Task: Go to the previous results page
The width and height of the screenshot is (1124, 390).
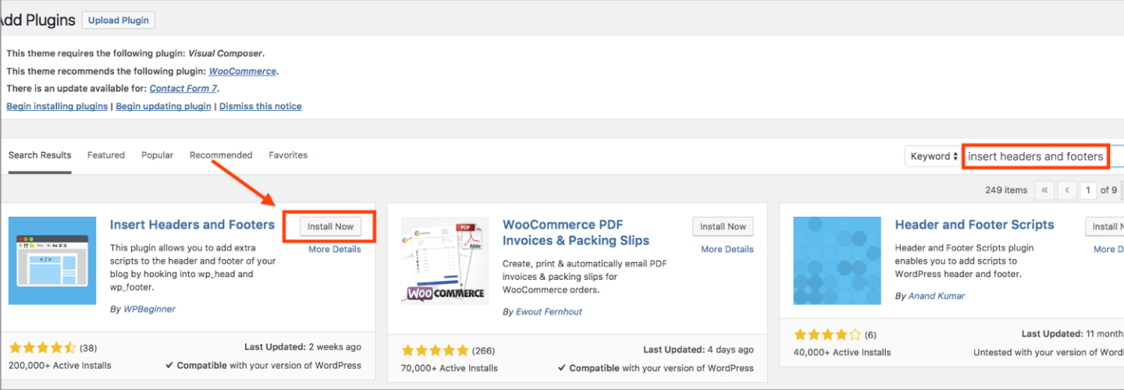Action: (x=1066, y=190)
